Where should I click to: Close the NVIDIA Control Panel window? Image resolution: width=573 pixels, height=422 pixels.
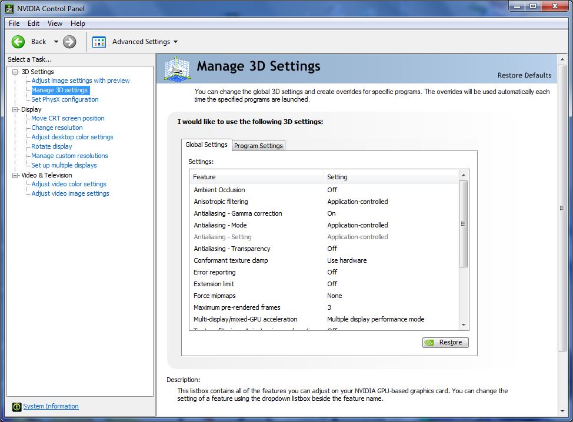555,6
